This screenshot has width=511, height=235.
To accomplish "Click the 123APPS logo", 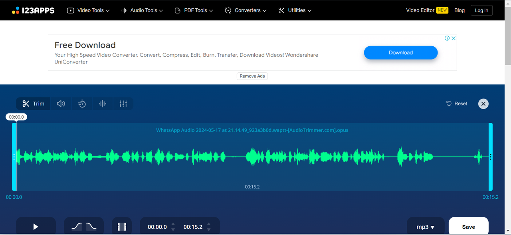I will (x=33, y=10).
